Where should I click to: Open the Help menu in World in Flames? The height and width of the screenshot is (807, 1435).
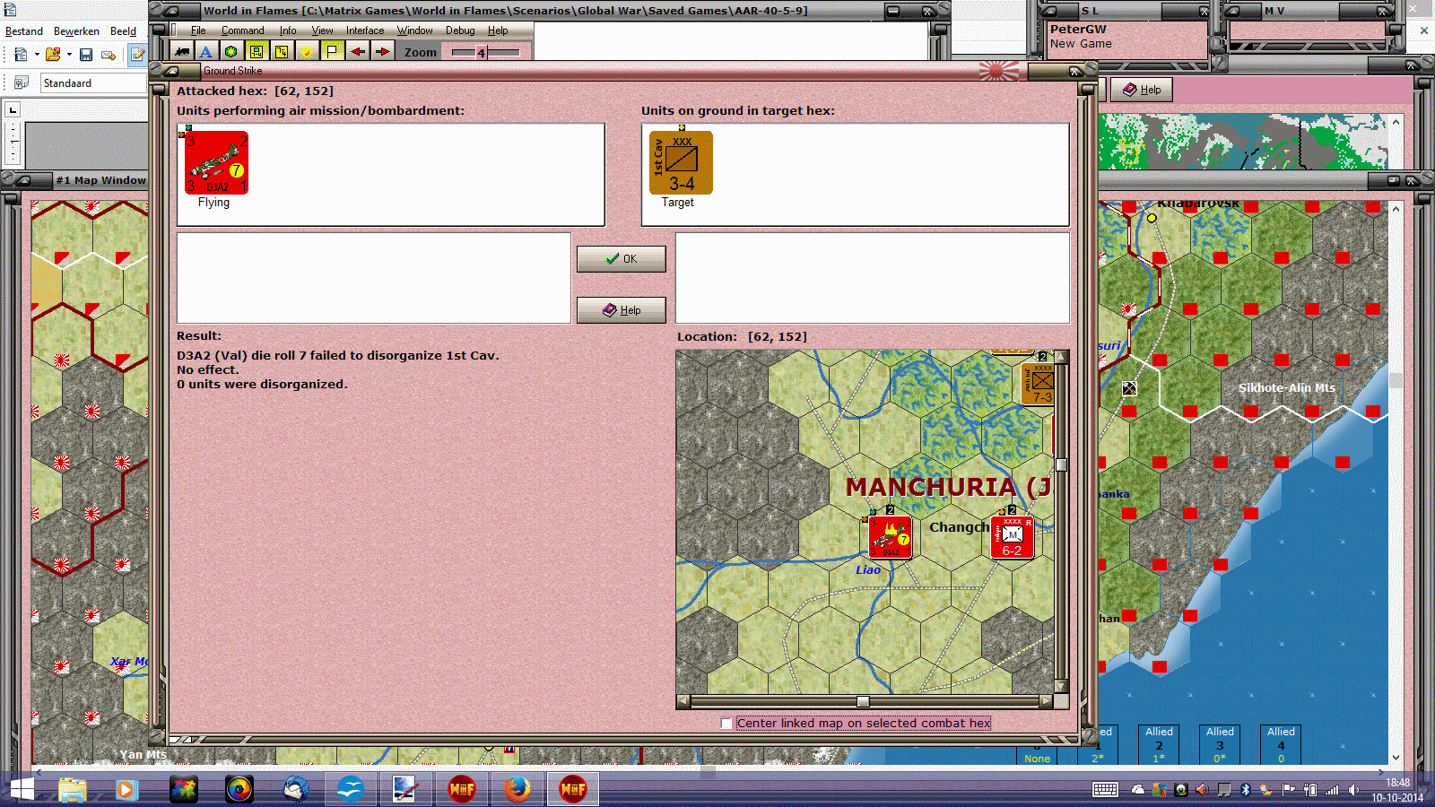(498, 30)
